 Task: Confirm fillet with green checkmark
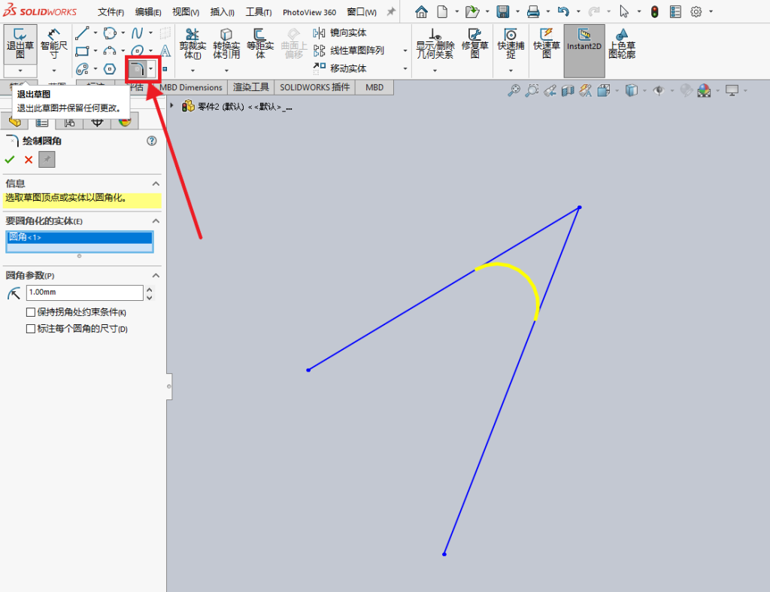click(10, 159)
